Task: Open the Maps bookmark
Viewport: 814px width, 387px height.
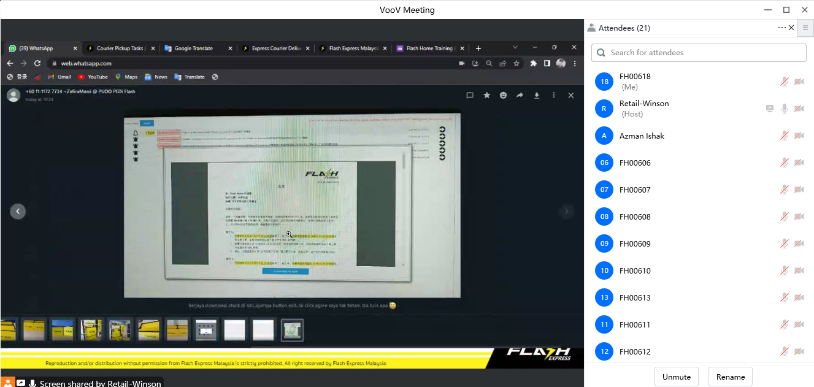Action: point(126,77)
